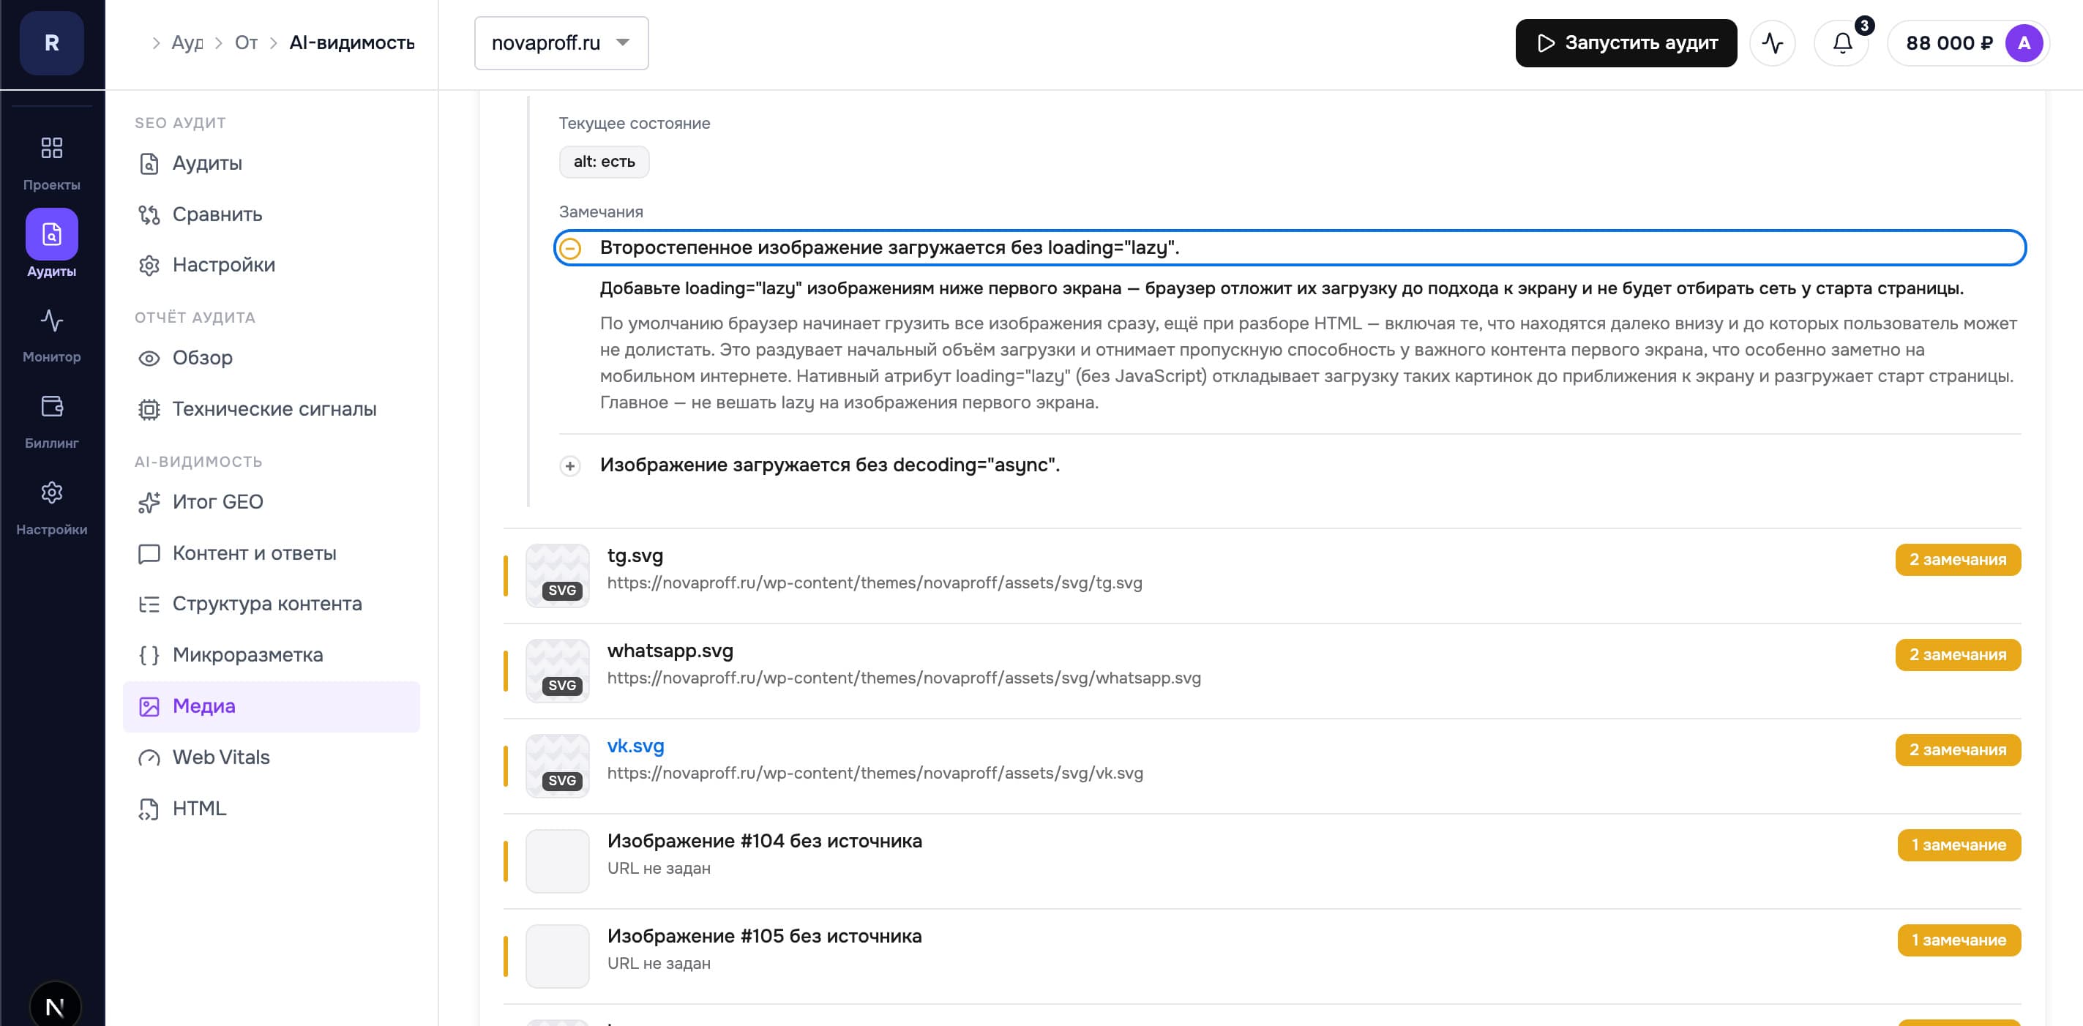Click the HTML file code icon
Viewport: 2083px width, 1026px height.
tap(149, 809)
